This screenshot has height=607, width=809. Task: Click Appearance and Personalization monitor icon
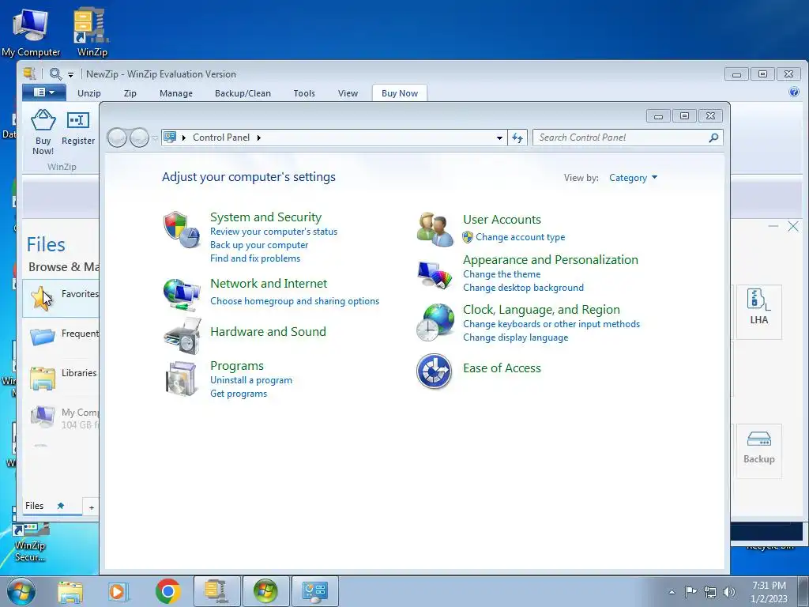click(x=435, y=274)
